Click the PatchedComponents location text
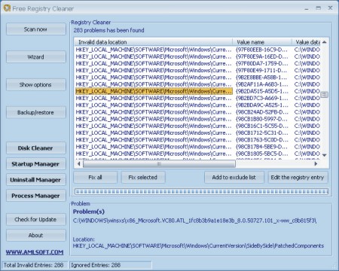 coord(198,246)
